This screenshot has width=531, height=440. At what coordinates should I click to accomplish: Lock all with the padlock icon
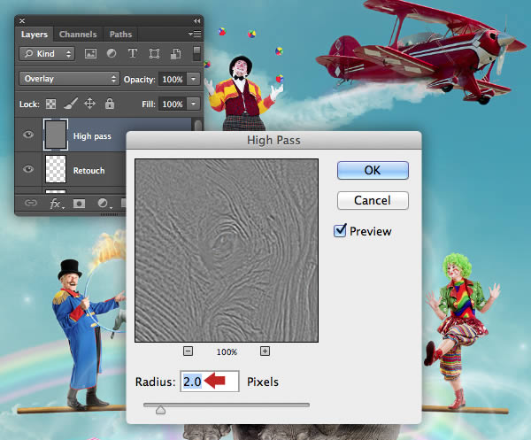110,104
